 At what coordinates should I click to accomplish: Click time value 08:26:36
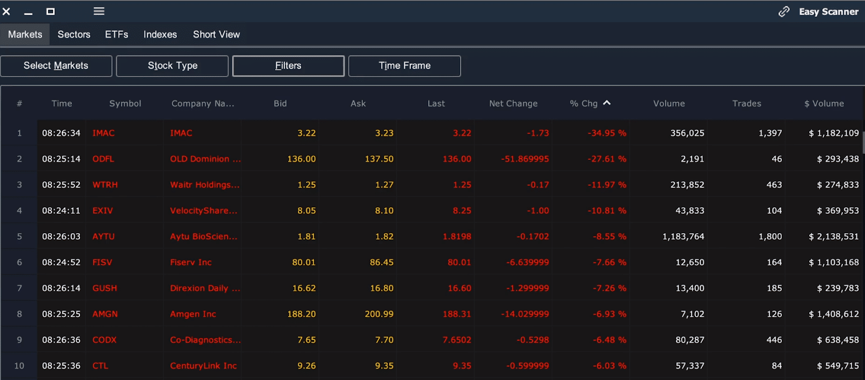pyautogui.click(x=61, y=341)
